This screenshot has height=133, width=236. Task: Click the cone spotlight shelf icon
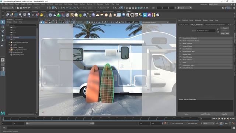coord(111,15)
